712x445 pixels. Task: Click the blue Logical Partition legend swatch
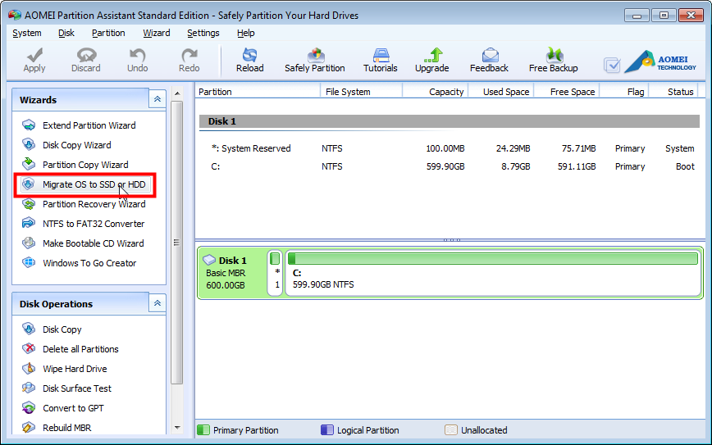(327, 429)
